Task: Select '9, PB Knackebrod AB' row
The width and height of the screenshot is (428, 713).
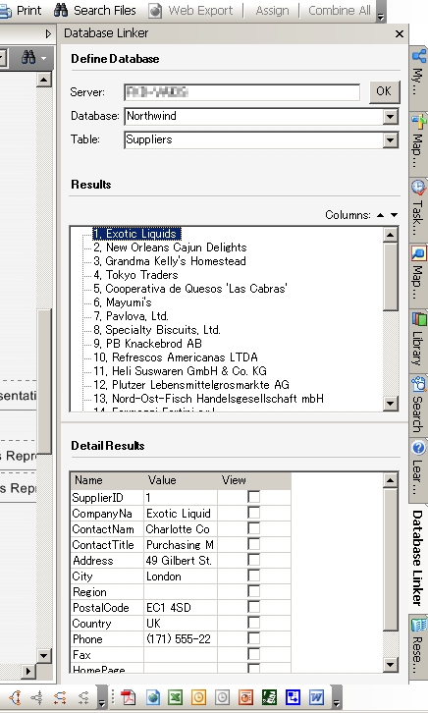Action: coord(147,344)
